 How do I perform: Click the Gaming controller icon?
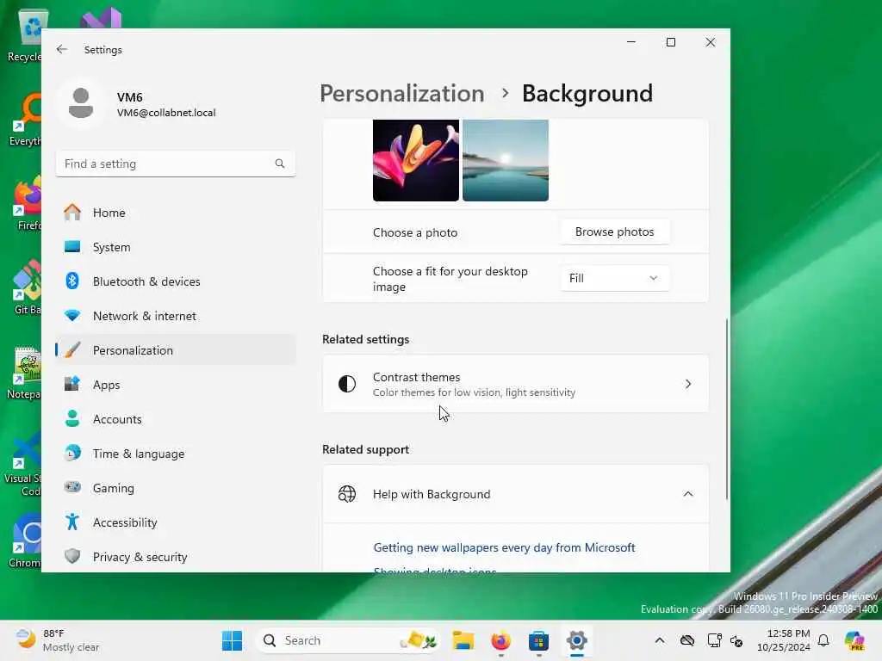[x=72, y=487]
